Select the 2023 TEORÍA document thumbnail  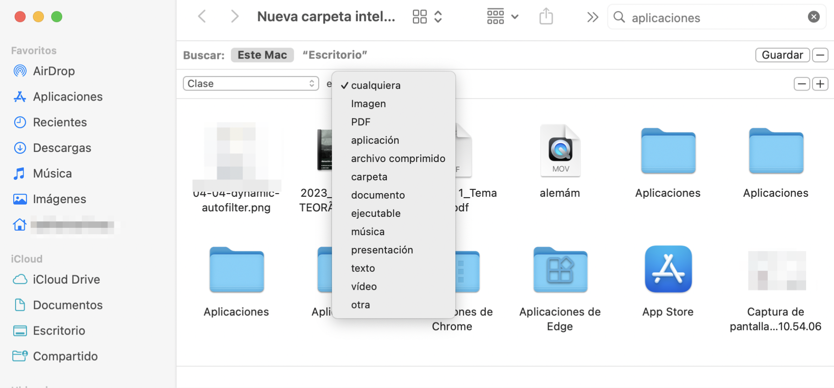325,150
